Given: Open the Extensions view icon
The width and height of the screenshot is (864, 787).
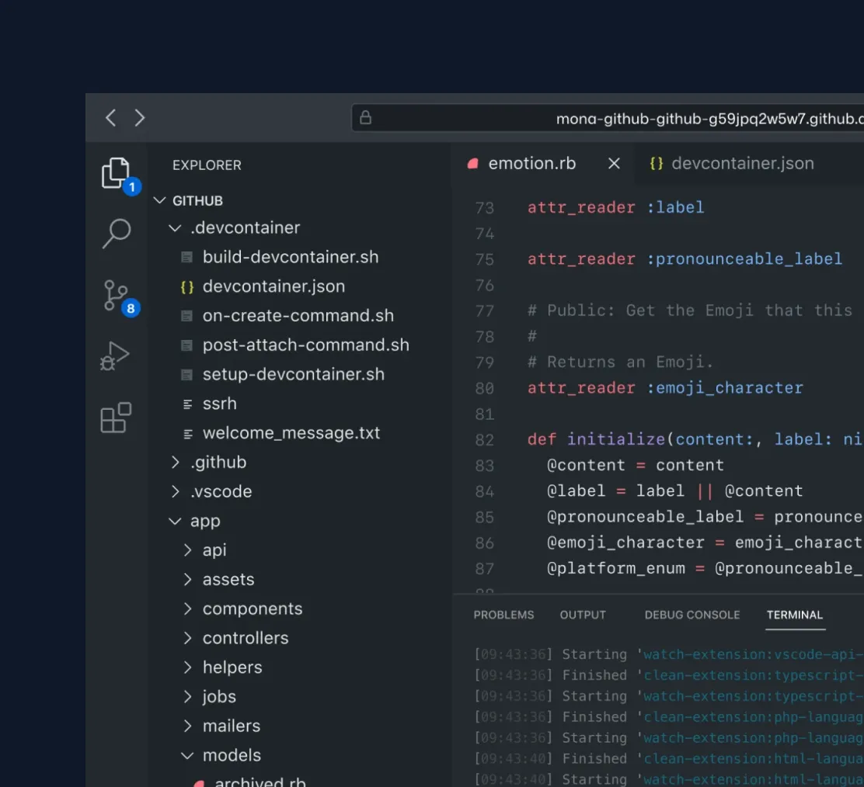Looking at the screenshot, I should [x=116, y=418].
